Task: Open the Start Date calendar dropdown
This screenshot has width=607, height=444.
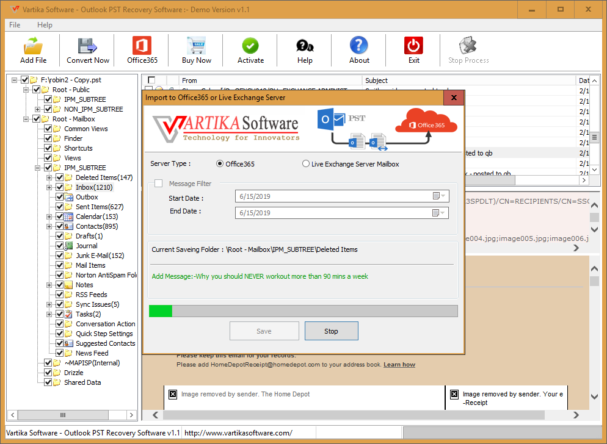Action: tap(439, 196)
